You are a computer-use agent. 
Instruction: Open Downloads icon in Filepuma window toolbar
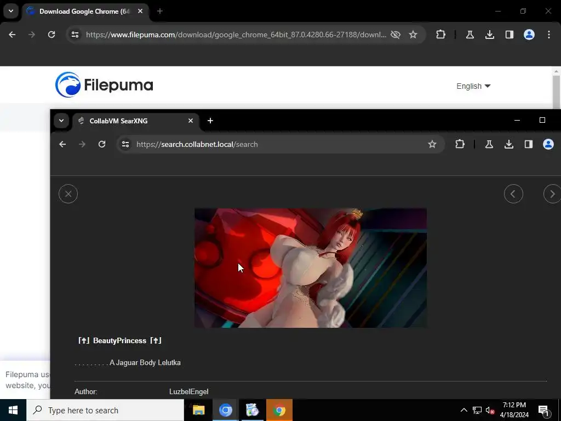click(490, 35)
